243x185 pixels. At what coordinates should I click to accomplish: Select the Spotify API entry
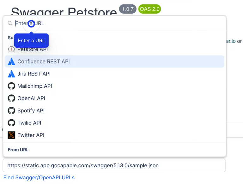pyautogui.click(x=31, y=111)
